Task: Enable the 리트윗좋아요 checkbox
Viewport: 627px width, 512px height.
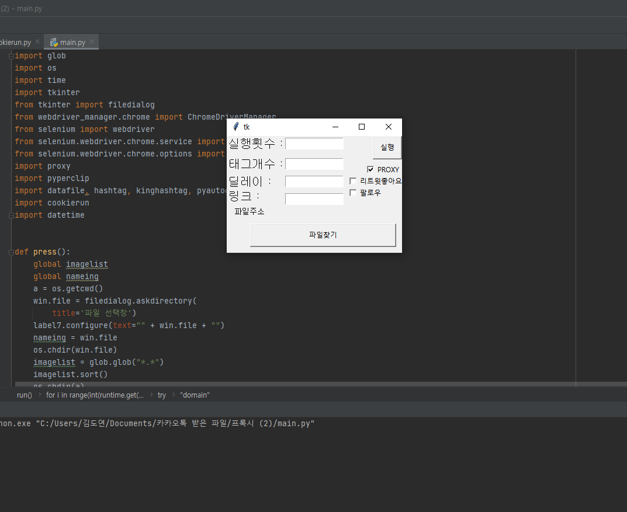Action: (353, 182)
